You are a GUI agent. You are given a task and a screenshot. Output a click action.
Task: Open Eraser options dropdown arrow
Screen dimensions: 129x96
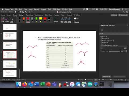pyautogui.click(x=9, y=19)
